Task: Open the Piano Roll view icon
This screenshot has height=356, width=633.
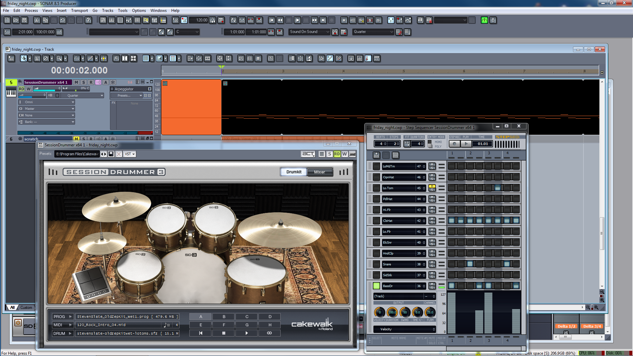Action: (112, 20)
